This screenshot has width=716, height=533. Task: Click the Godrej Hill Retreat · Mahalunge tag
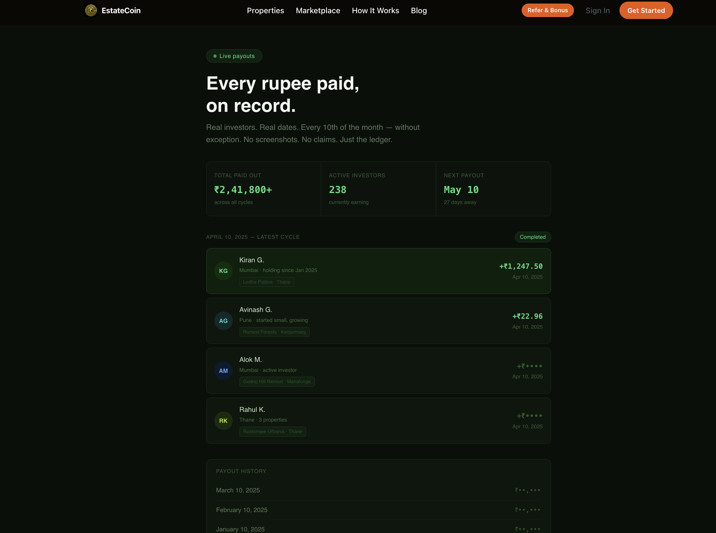pos(277,382)
